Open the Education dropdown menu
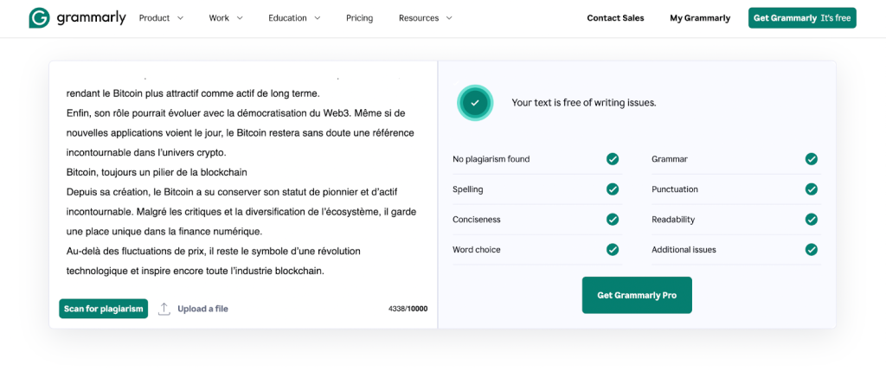This screenshot has height=371, width=886. coord(294,18)
